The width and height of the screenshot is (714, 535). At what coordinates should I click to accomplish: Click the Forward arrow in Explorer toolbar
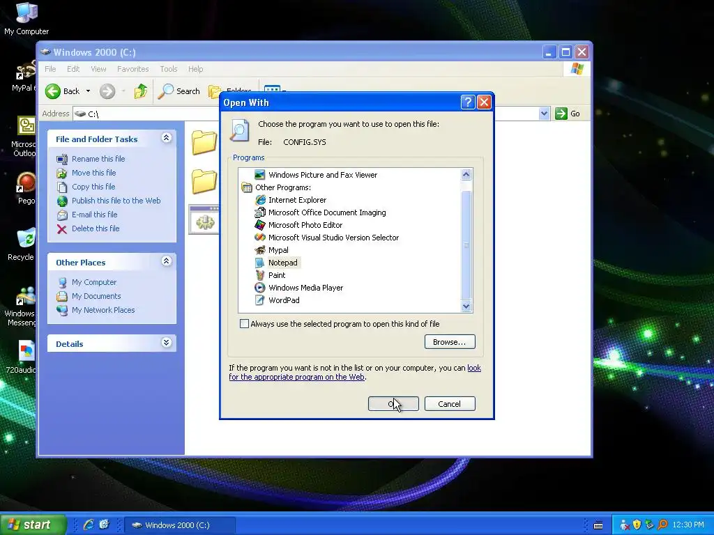[x=107, y=91]
